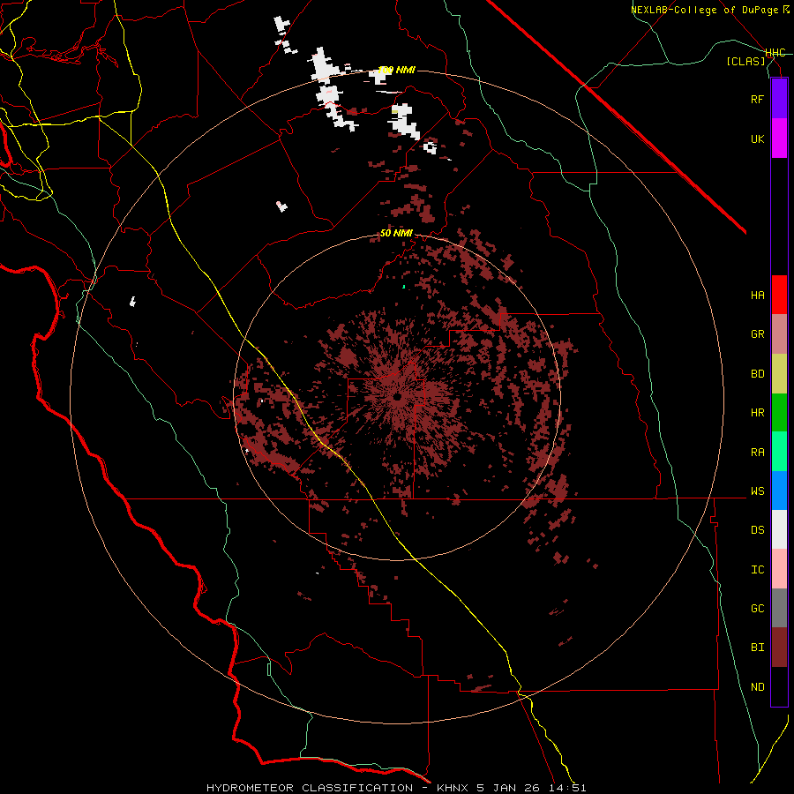Click the [CLAS] units label
Image resolution: width=794 pixels, height=794 pixels.
pos(745,62)
